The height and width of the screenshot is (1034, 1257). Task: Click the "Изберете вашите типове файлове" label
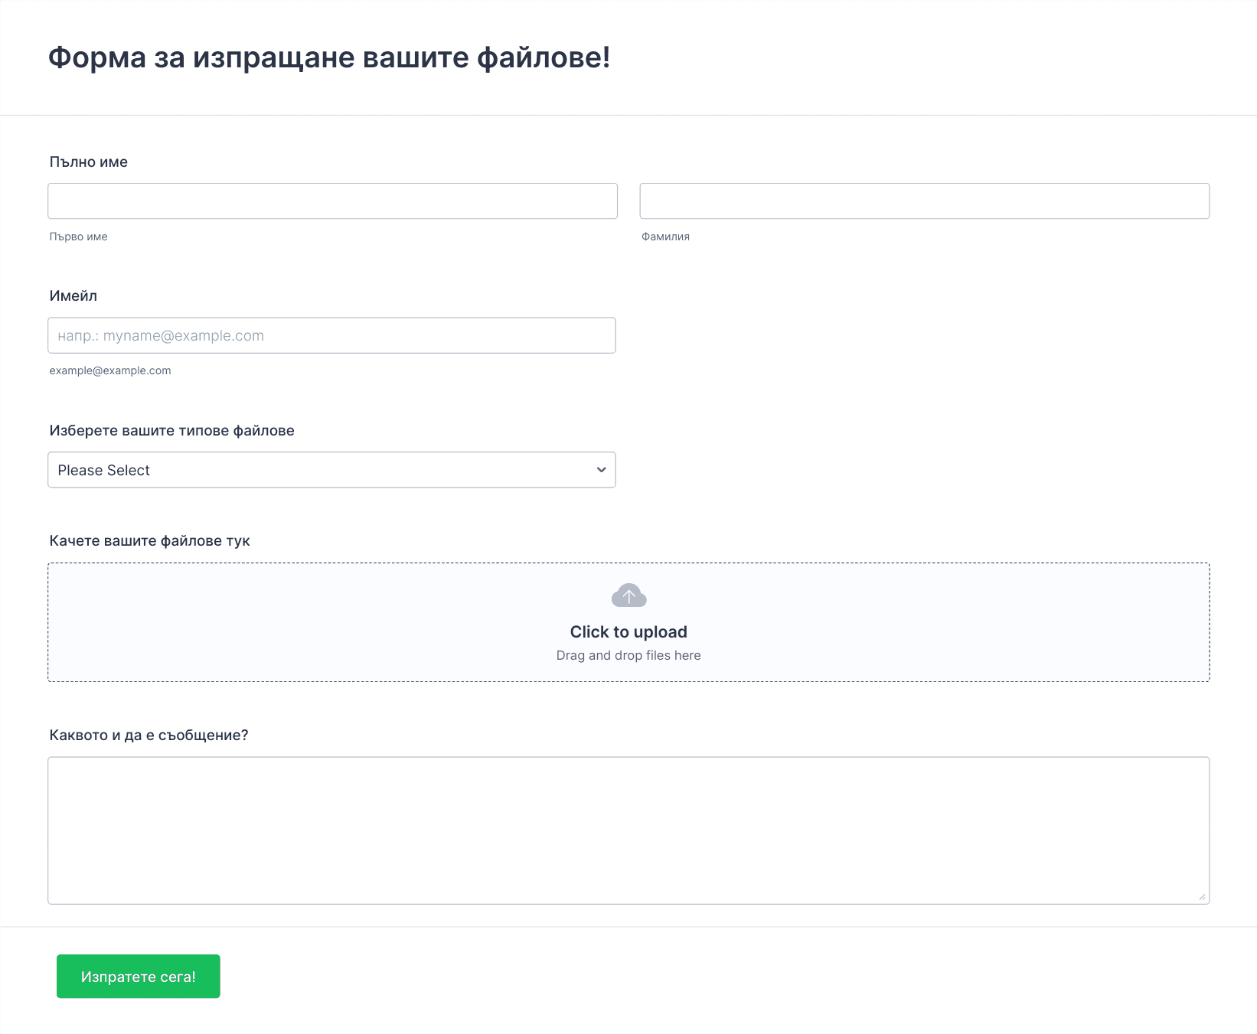[172, 431]
